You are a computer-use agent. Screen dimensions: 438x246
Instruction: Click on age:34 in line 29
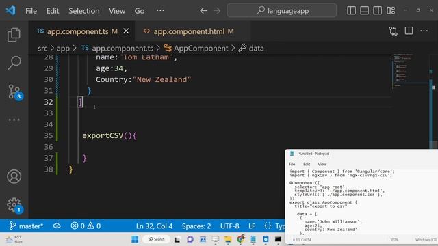[111, 68]
